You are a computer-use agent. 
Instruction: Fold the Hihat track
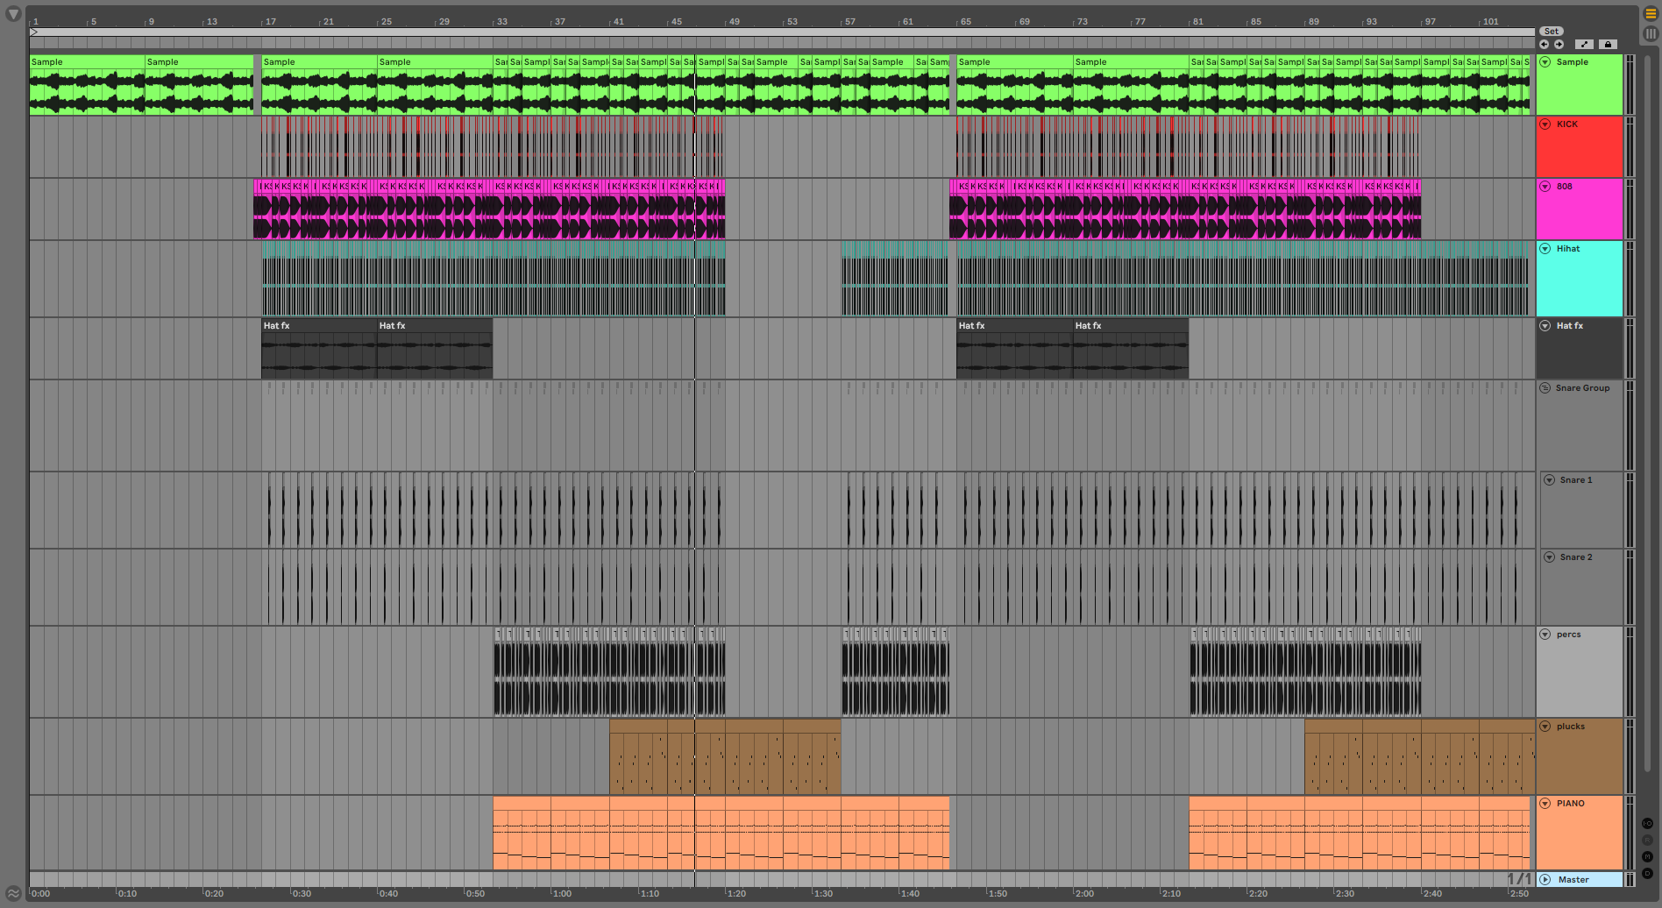(x=1545, y=249)
